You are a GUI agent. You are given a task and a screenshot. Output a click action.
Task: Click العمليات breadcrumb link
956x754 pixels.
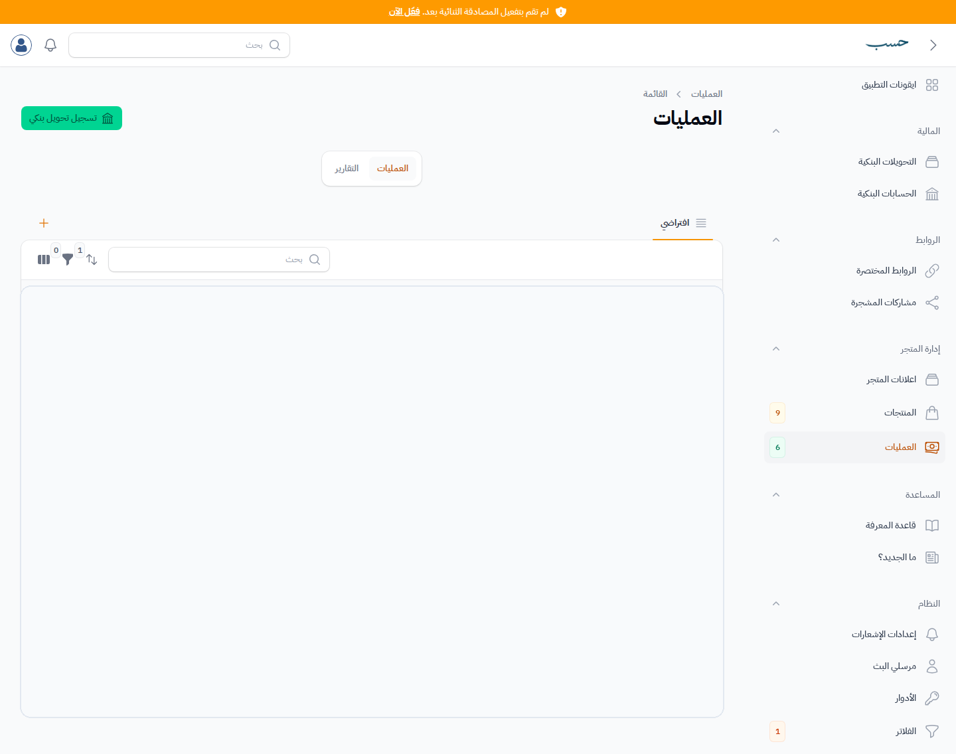click(x=706, y=94)
